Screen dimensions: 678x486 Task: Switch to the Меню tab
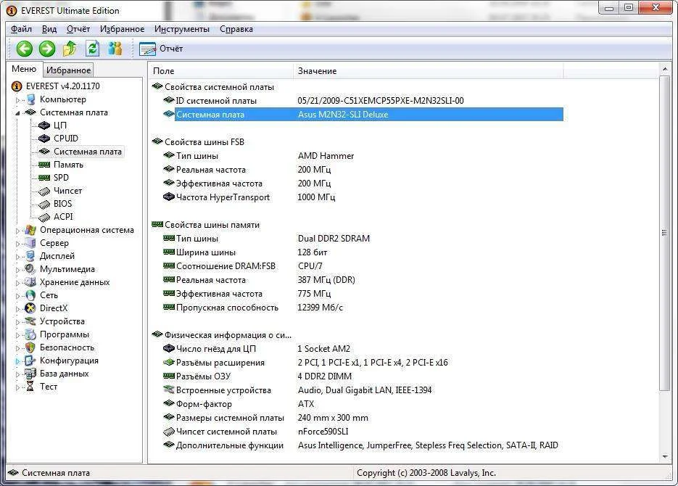[x=24, y=69]
